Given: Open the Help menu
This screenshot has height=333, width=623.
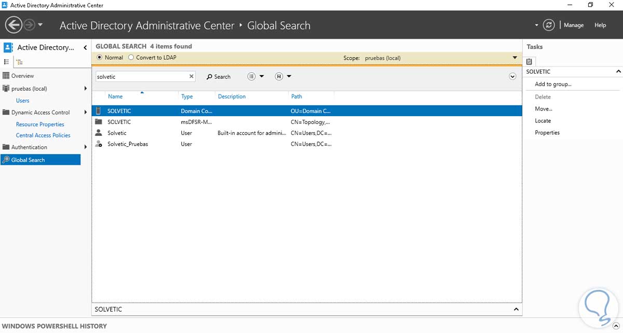Looking at the screenshot, I should pos(600,25).
